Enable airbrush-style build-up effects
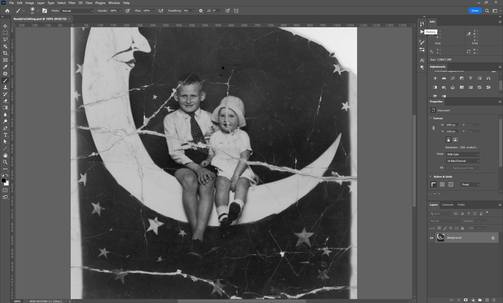The width and height of the screenshot is (503, 303). point(161,11)
